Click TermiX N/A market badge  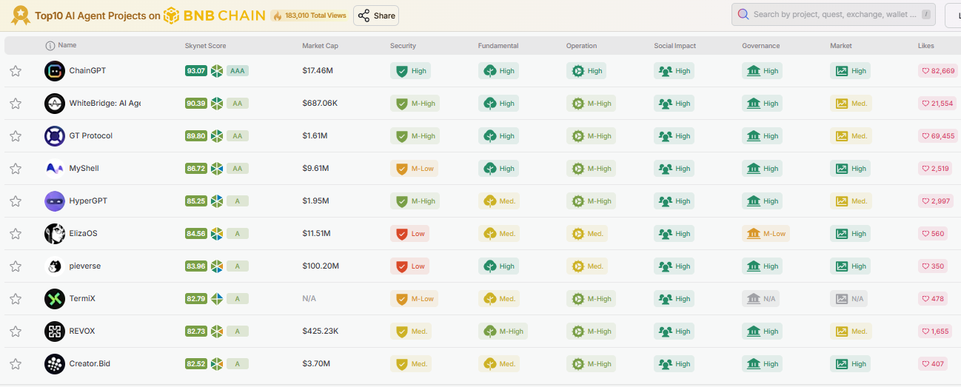(848, 299)
